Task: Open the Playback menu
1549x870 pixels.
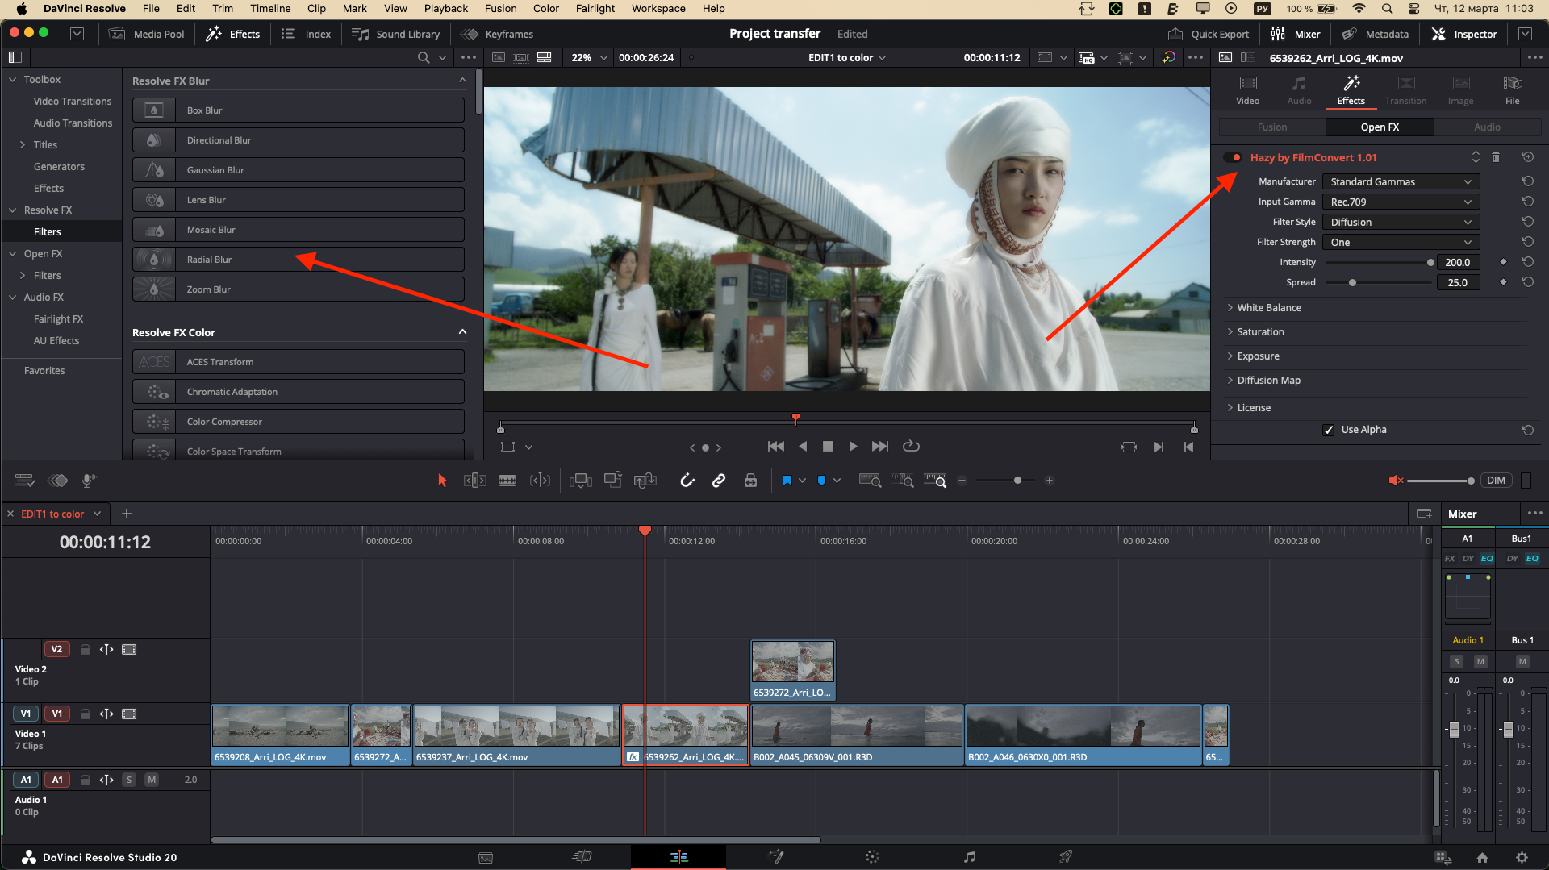Action: click(x=445, y=8)
